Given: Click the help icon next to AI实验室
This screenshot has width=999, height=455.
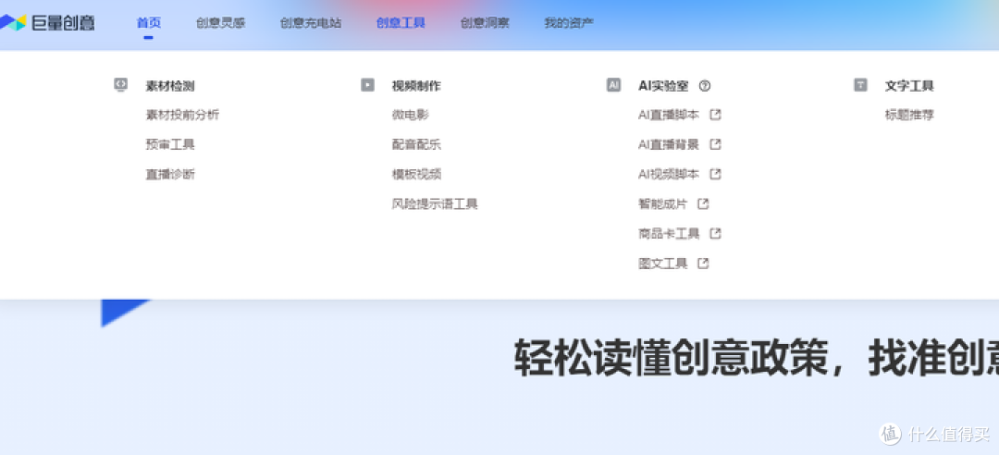Looking at the screenshot, I should (x=705, y=85).
